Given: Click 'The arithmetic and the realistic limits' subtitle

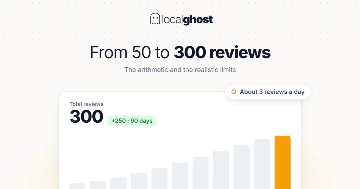Looking at the screenshot, I should click(x=180, y=70).
